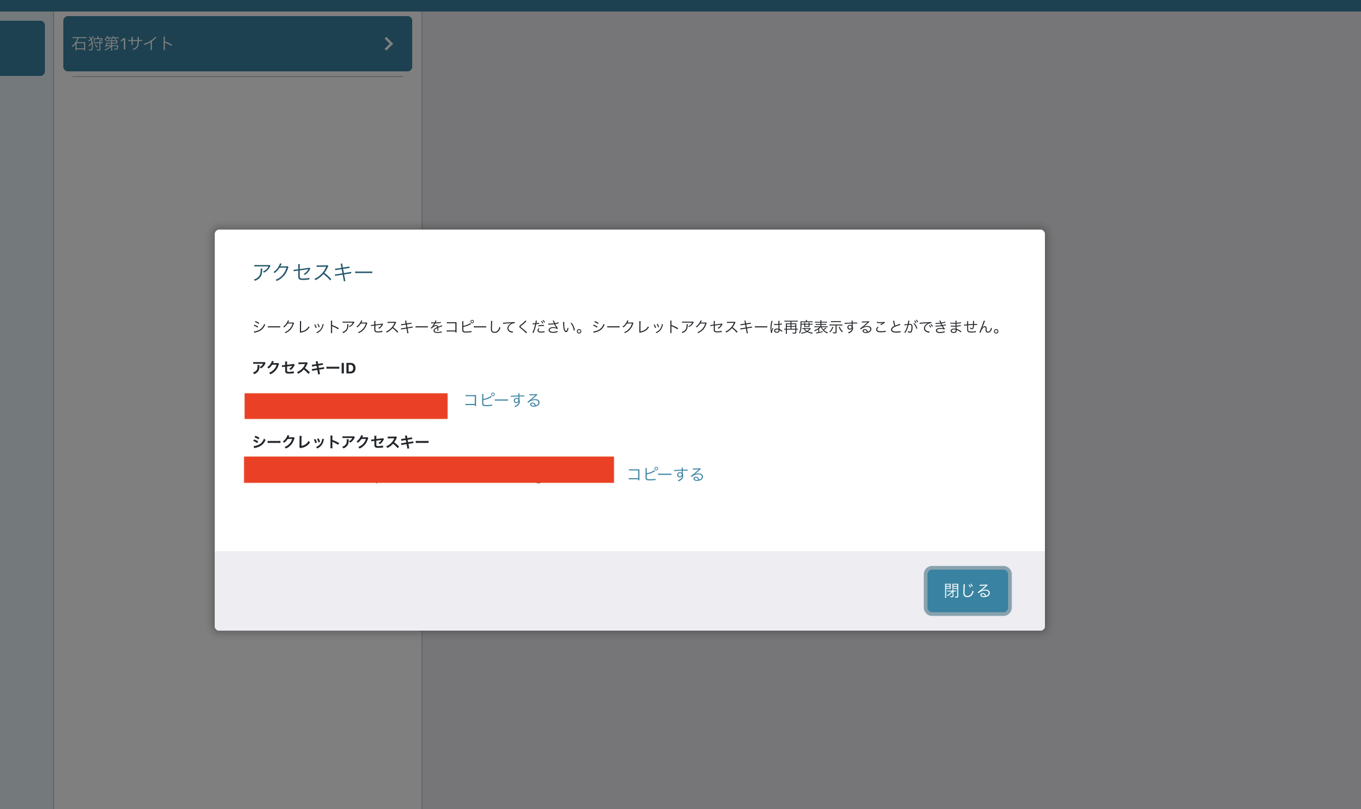
Task: Copy the access key ID via コピーする
Action: point(502,400)
